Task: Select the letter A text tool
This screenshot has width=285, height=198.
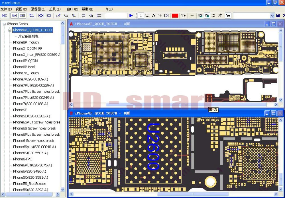Action: click(154, 16)
